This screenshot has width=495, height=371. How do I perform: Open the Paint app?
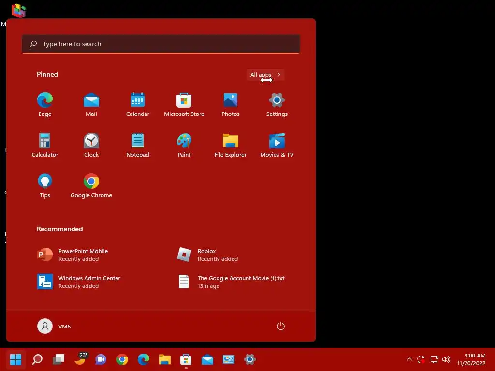point(184,145)
